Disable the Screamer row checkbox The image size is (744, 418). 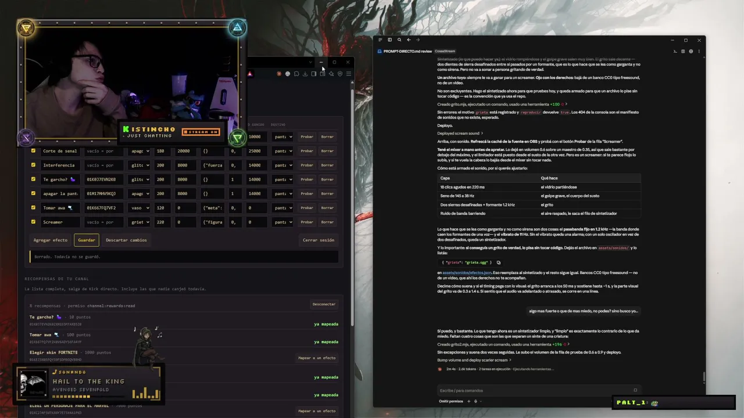pyautogui.click(x=33, y=222)
